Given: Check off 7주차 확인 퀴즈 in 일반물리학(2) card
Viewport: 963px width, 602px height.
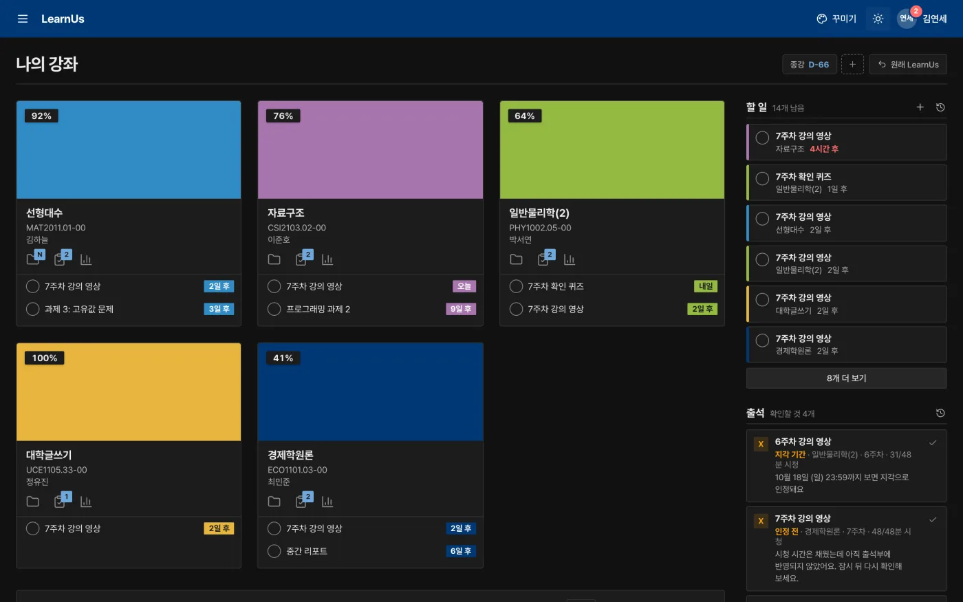Looking at the screenshot, I should tap(516, 286).
